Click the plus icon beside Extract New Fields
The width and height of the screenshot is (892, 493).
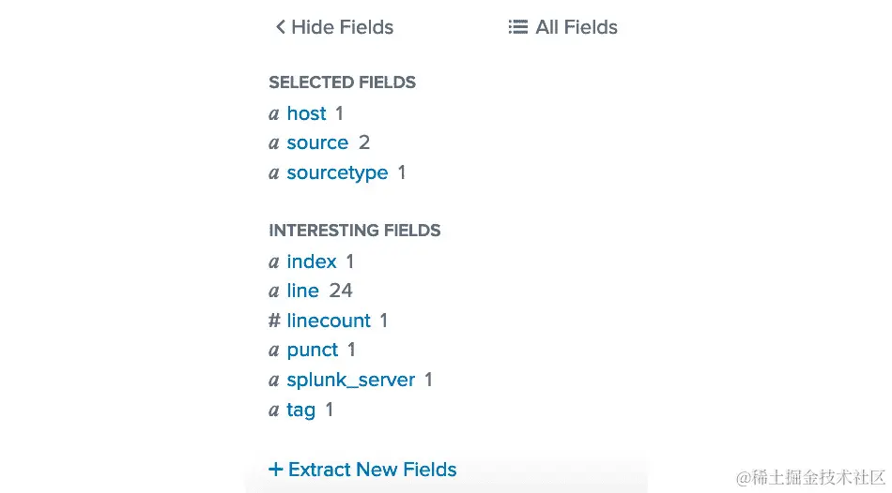coord(275,470)
